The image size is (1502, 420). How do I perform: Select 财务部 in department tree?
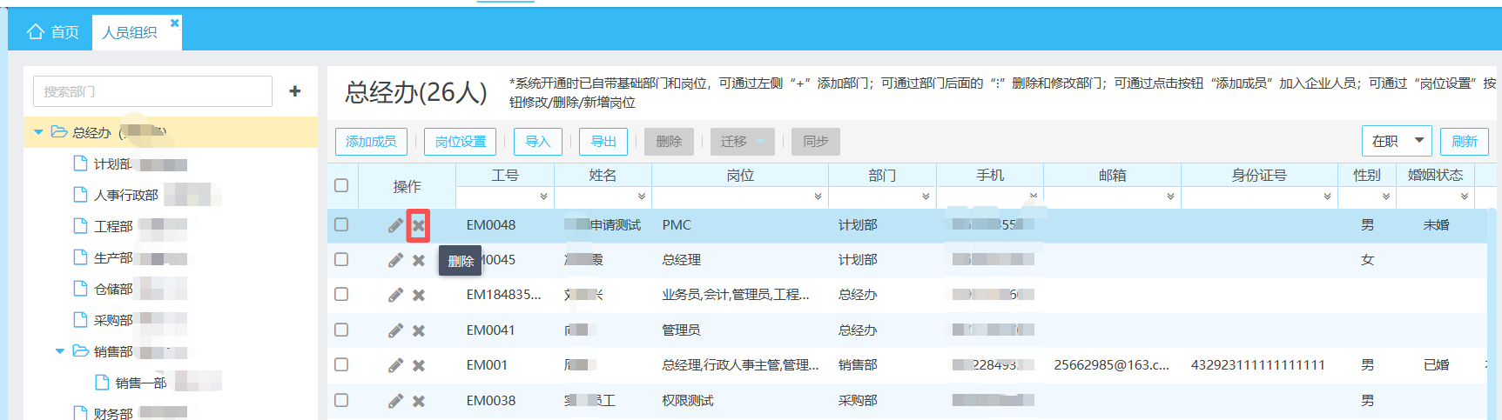[x=113, y=413]
